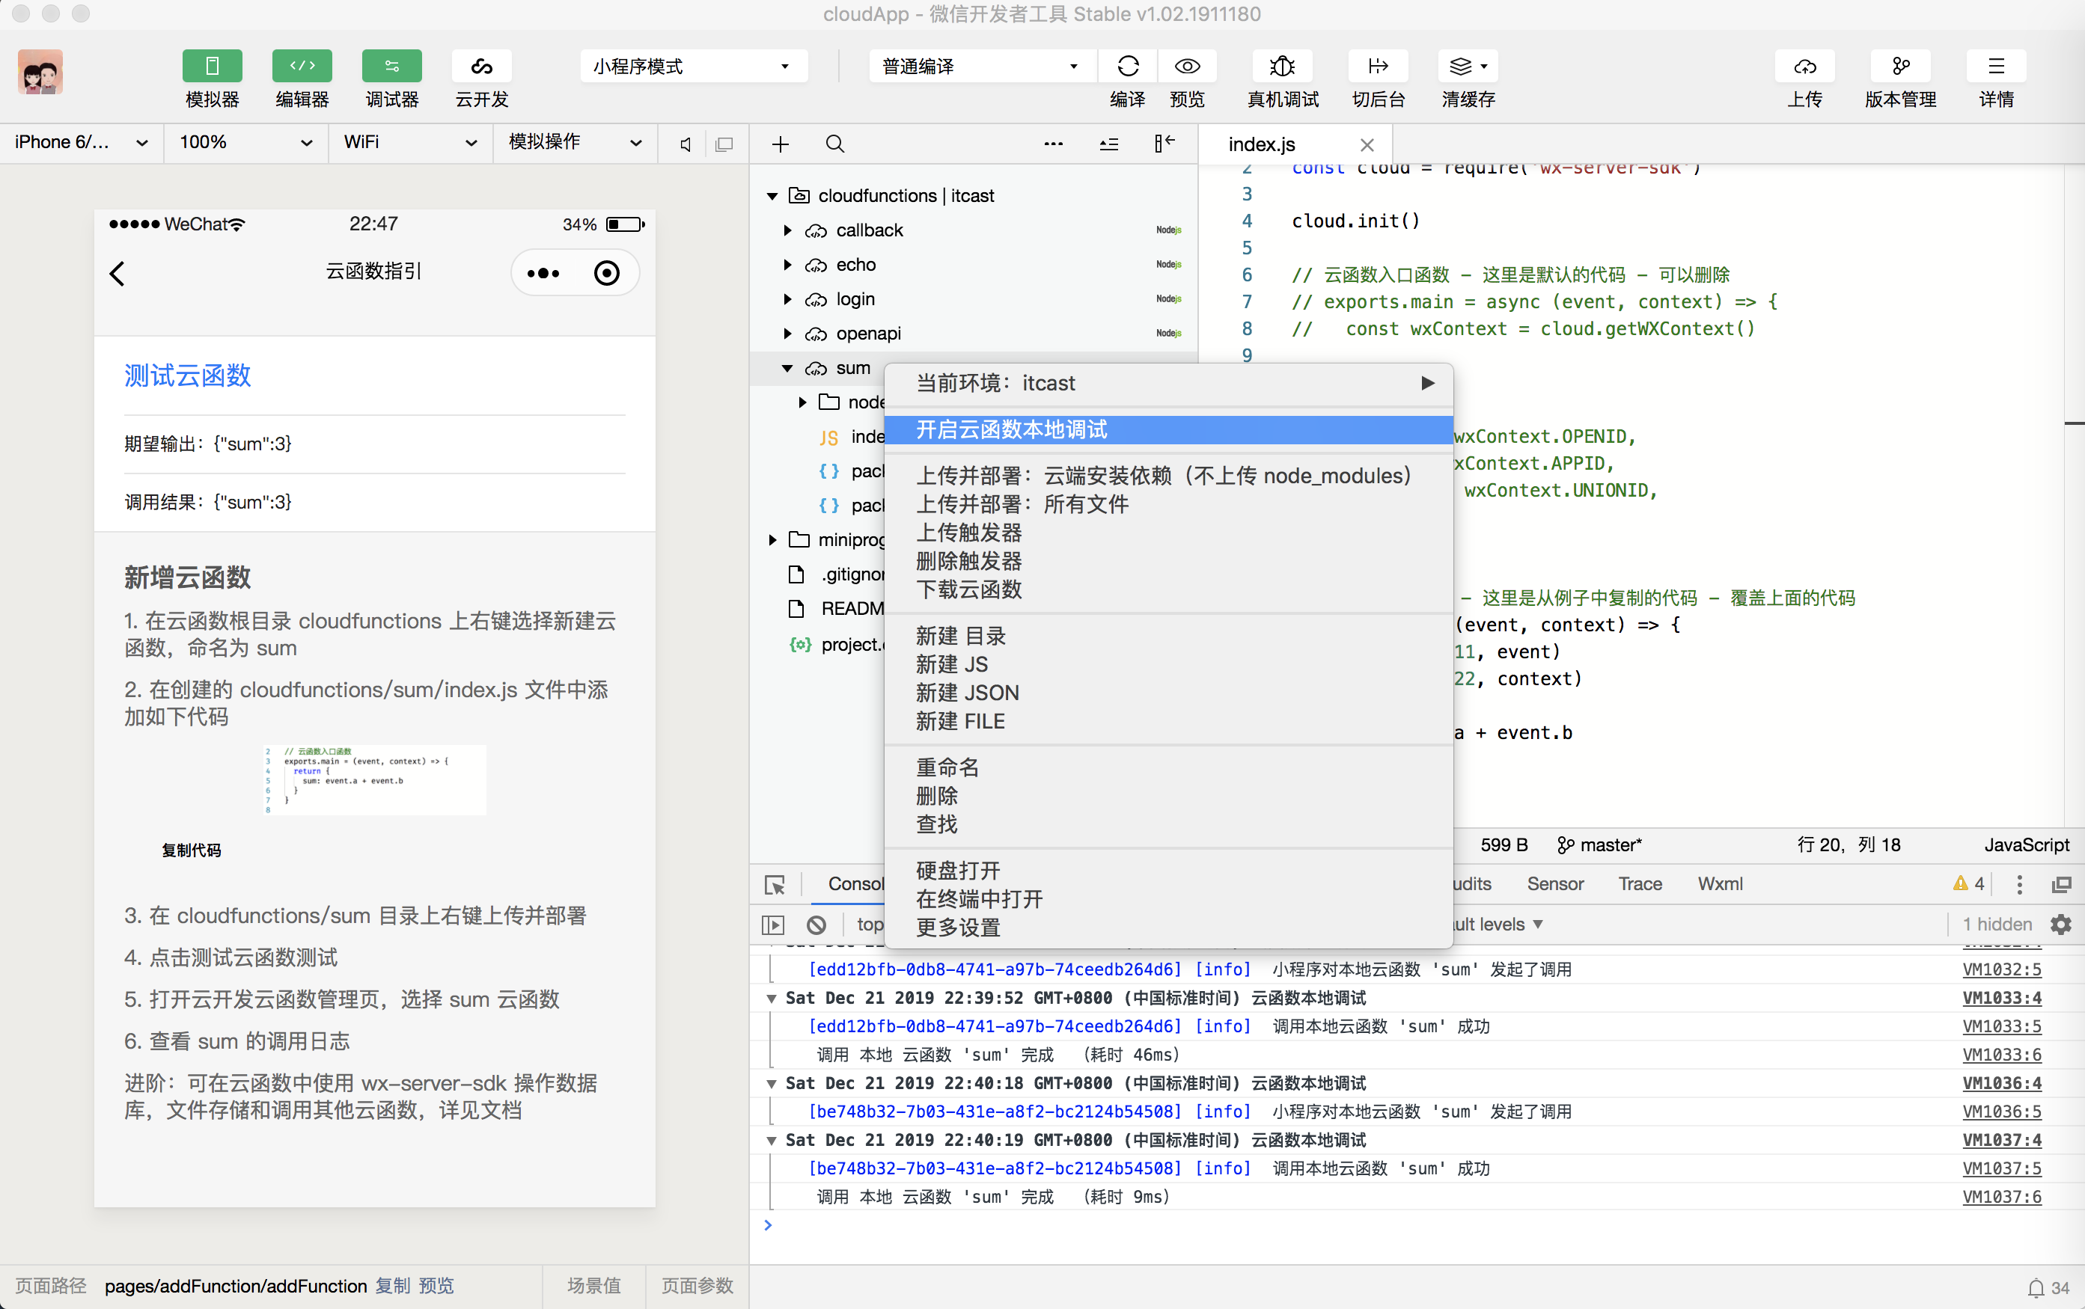Click the plus icon to add file
This screenshot has width=2085, height=1309.
click(x=780, y=144)
